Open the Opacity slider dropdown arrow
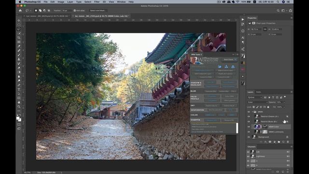The width and height of the screenshot is (309, 174). (284, 102)
